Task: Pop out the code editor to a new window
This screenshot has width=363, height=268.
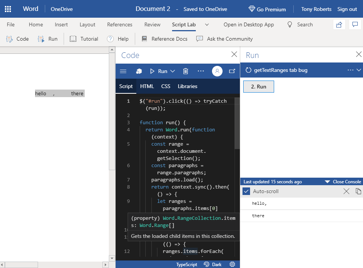Action: pyautogui.click(x=232, y=71)
